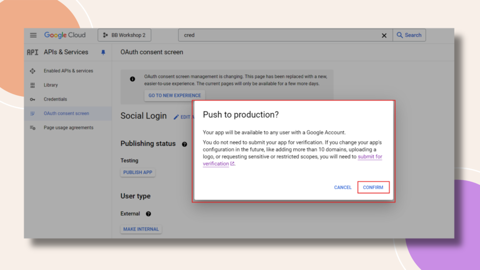This screenshot has height=270, width=480.
Task: Click the OAuth consent screen sidebar icon
Action: (32, 113)
